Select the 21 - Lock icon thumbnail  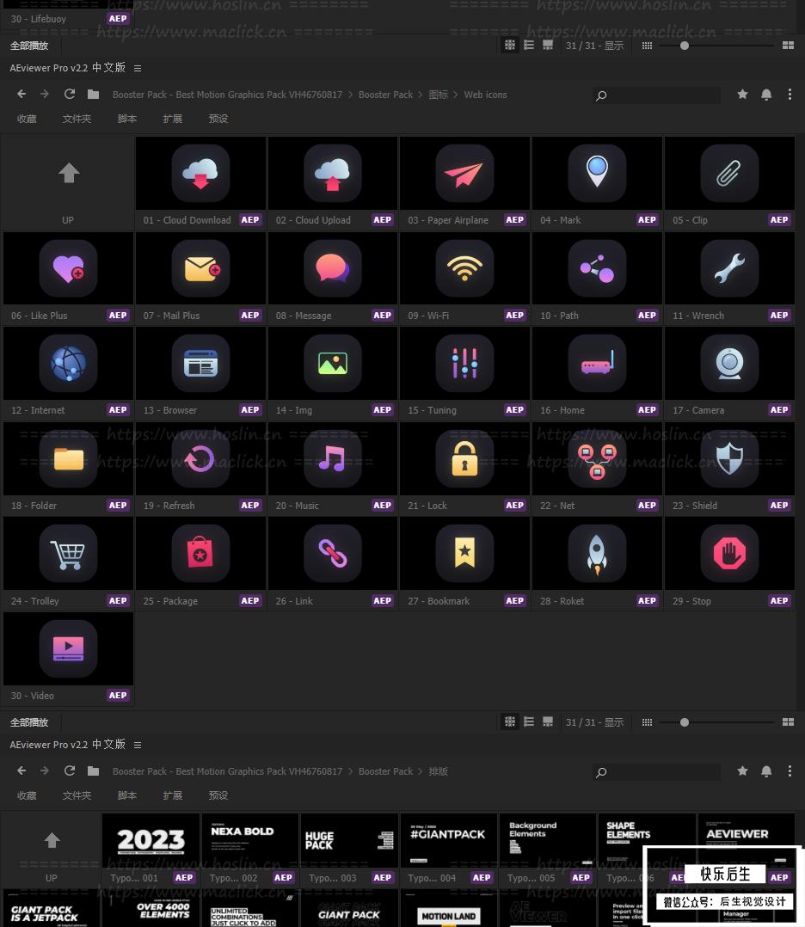tap(465, 459)
